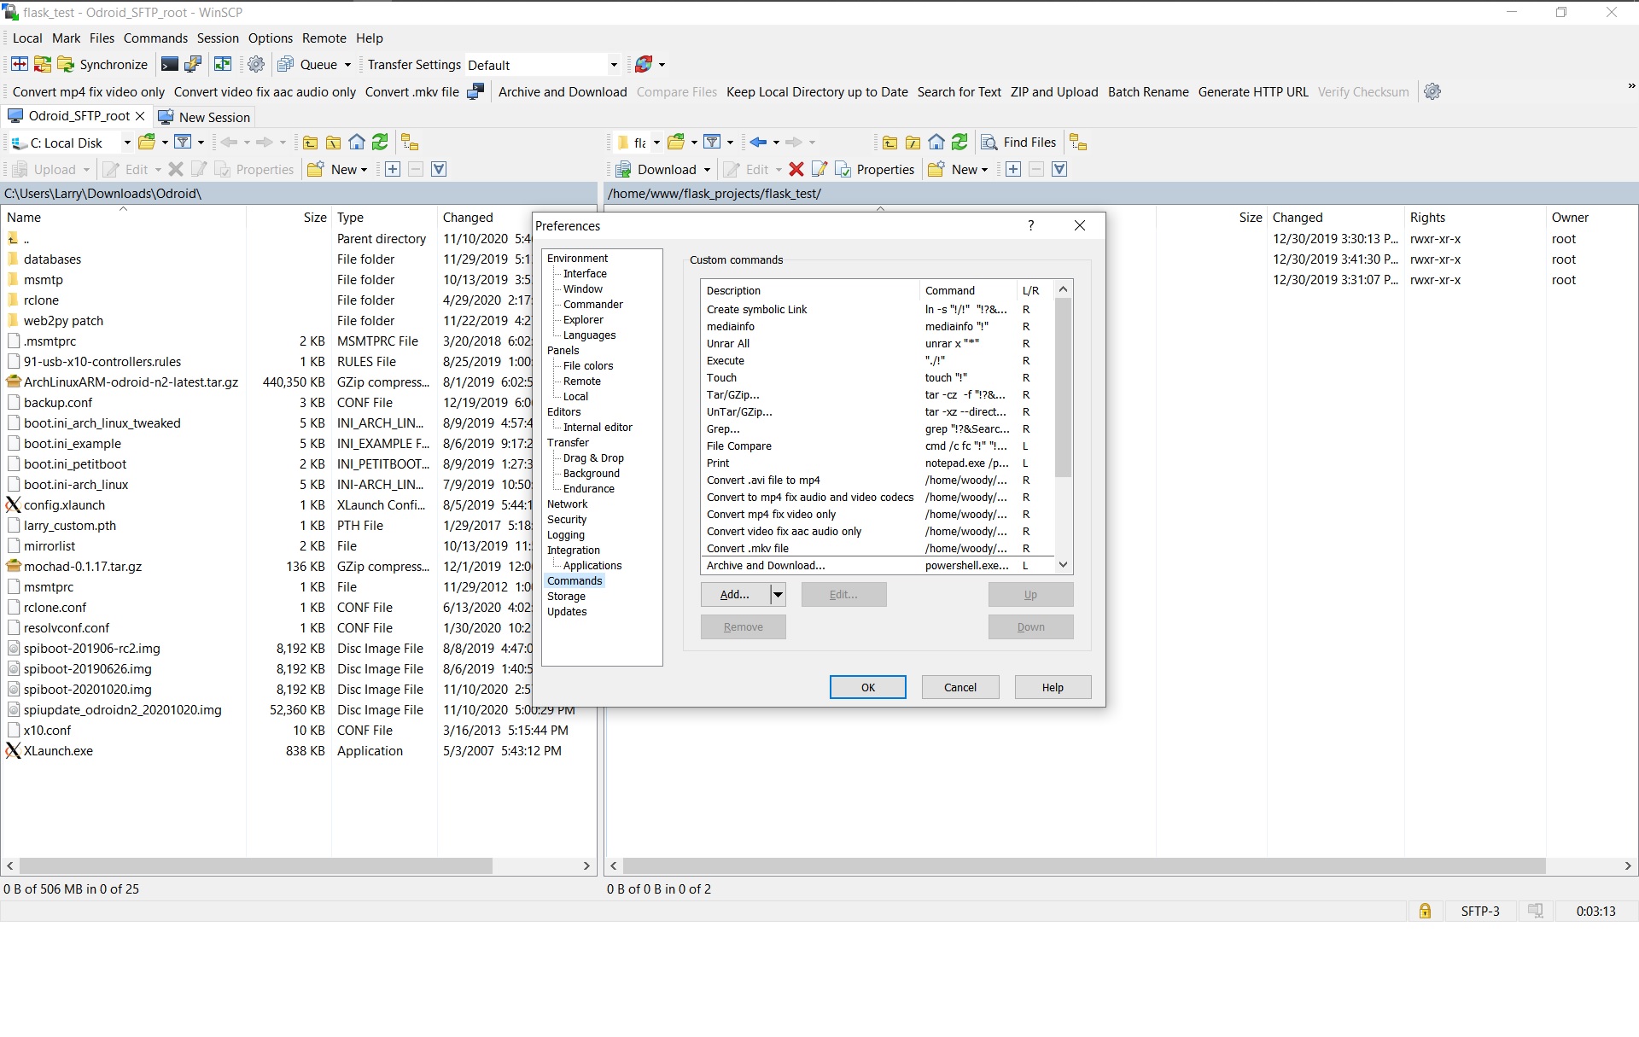Refresh the local panel directory
Screen dimensions: 1639x1037
pos(380,143)
